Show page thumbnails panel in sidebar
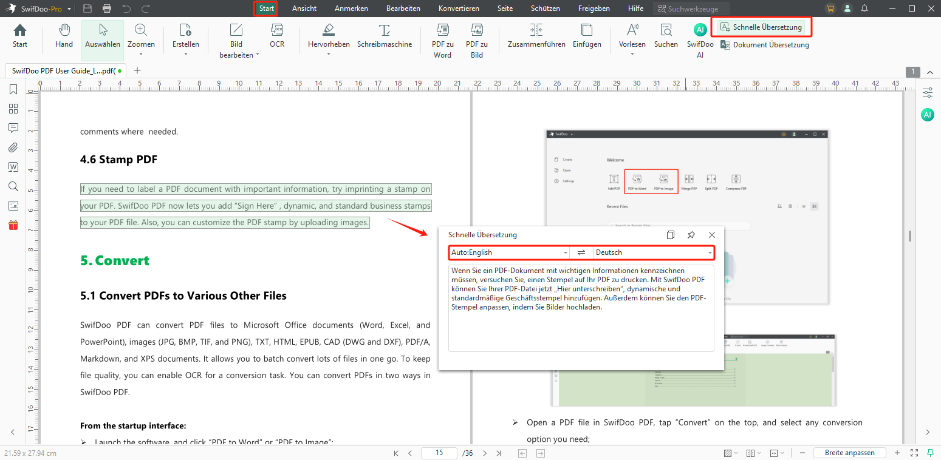 pos(13,109)
